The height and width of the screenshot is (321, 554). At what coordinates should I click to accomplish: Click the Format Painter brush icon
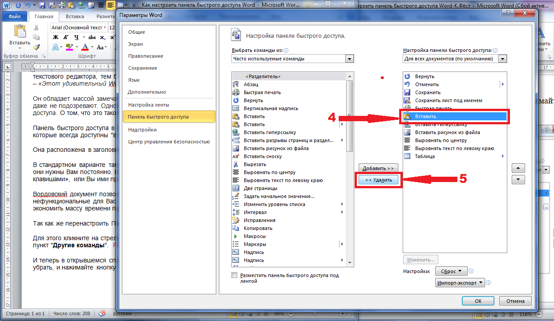[36, 47]
